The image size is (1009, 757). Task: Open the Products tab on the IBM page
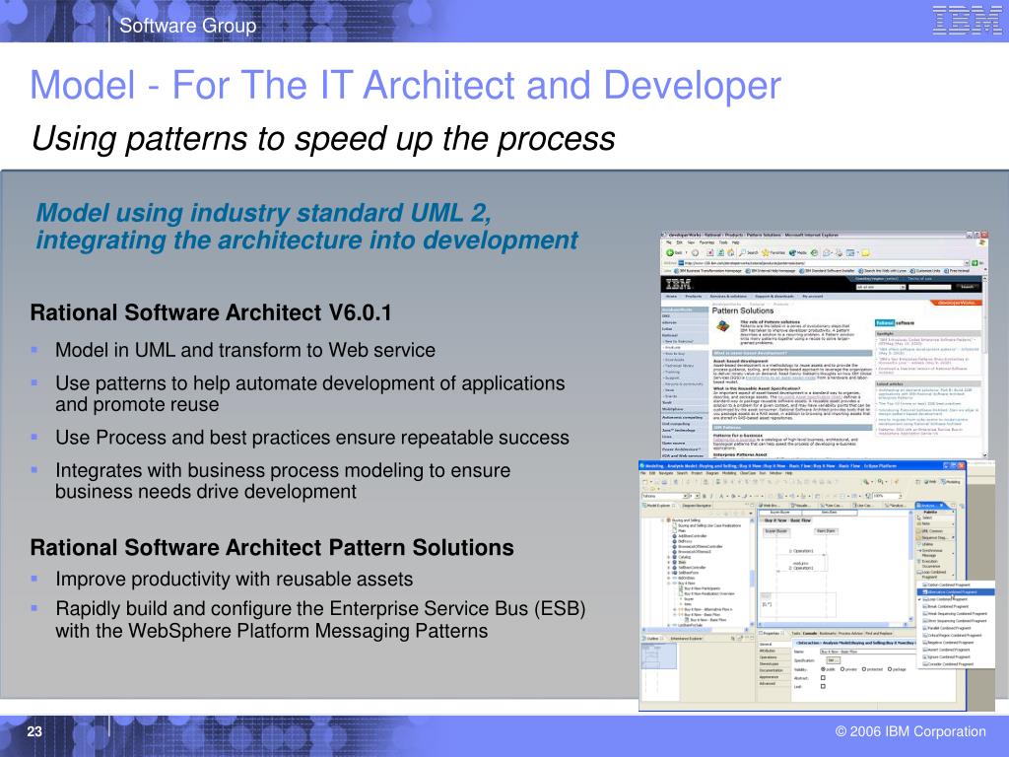pyautogui.click(x=693, y=296)
